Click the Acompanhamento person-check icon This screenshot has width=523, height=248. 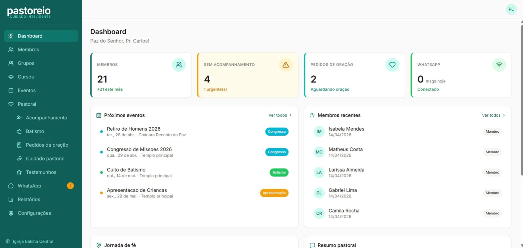(x=19, y=118)
